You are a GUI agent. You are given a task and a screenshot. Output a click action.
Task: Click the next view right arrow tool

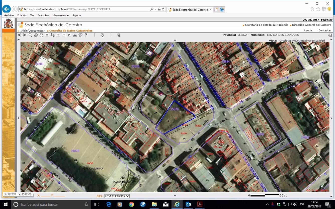tap(25, 35)
